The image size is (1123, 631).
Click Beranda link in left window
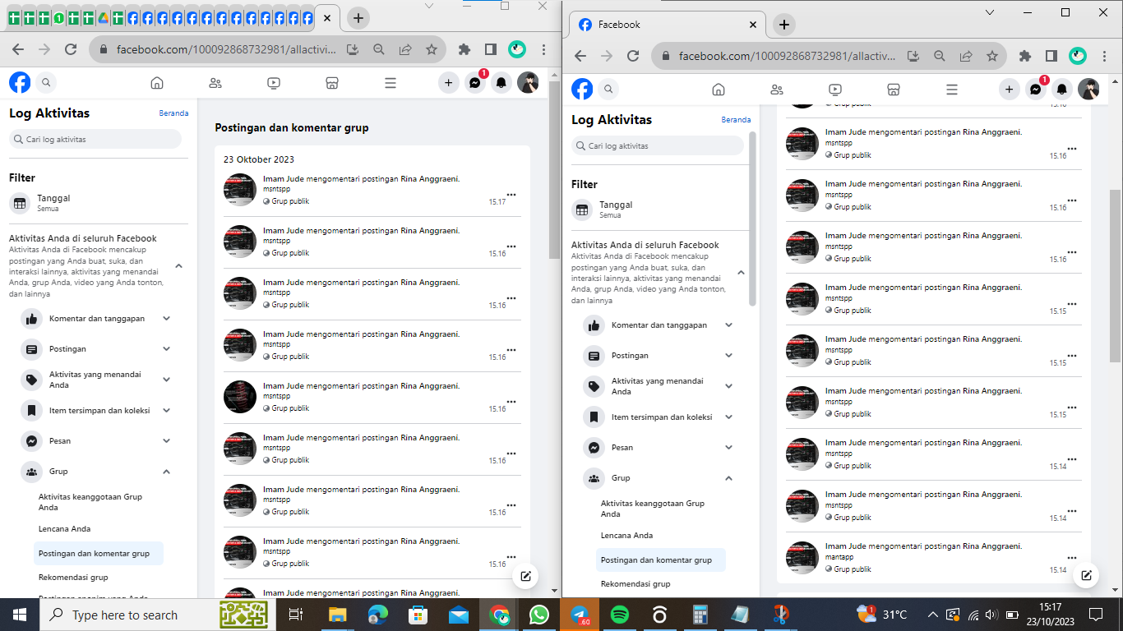pos(173,113)
